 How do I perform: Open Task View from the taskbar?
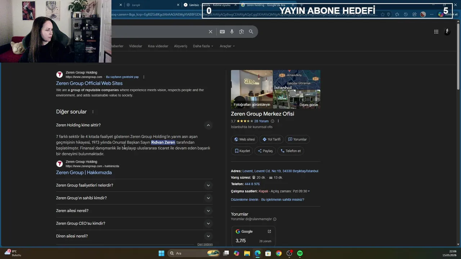click(x=226, y=253)
